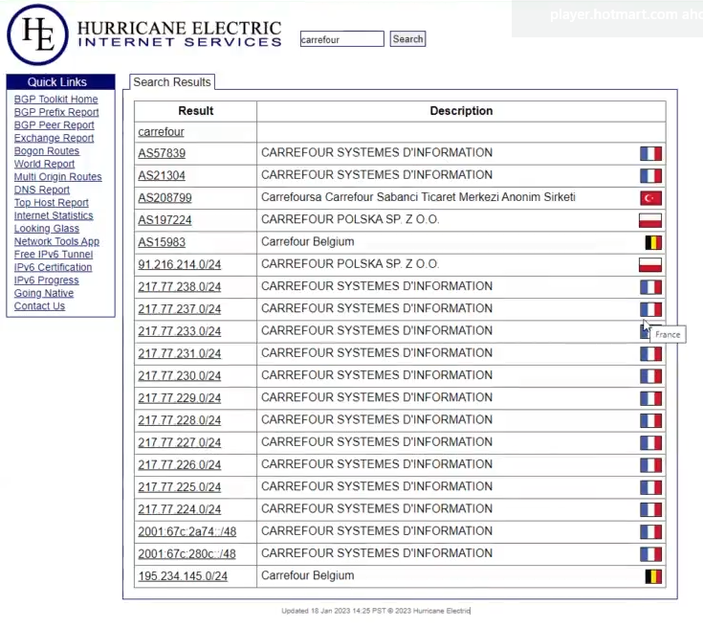Viewport: 703px width, 628px height.
Task: Open the Exchange Report link
Action: [54, 138]
